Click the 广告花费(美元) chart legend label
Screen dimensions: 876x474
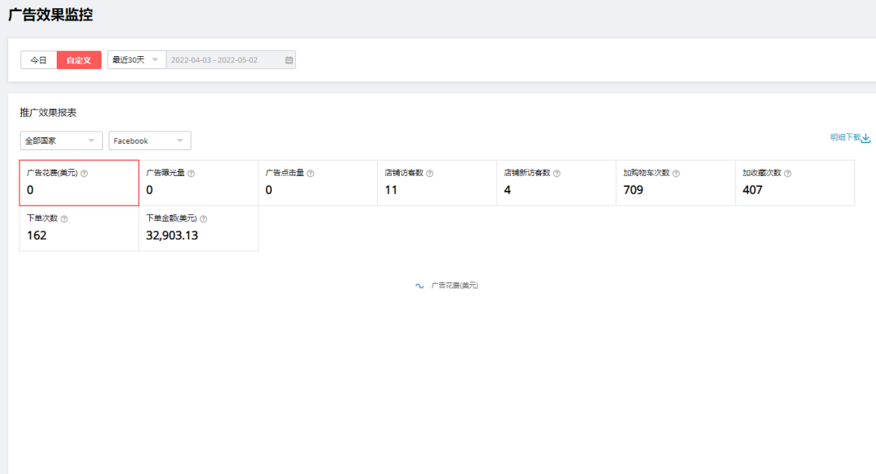455,286
